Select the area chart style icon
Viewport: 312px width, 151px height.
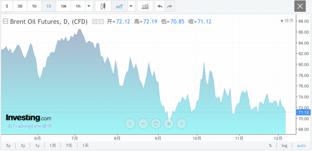click(x=119, y=6)
